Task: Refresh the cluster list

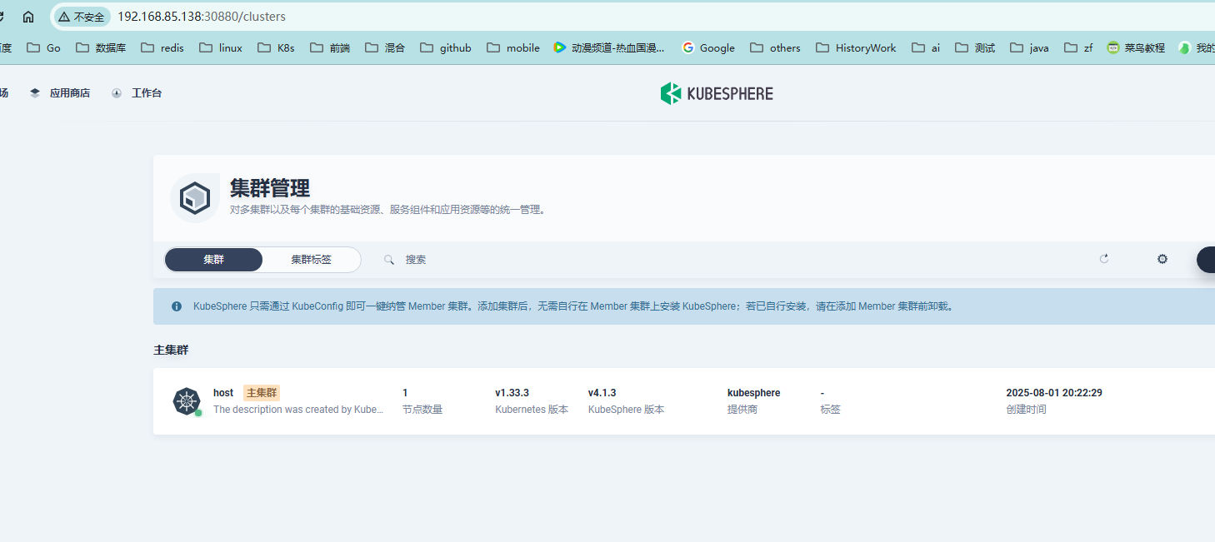Action: (x=1104, y=259)
